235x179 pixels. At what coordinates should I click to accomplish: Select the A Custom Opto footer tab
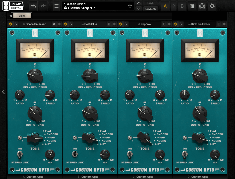point(35,177)
